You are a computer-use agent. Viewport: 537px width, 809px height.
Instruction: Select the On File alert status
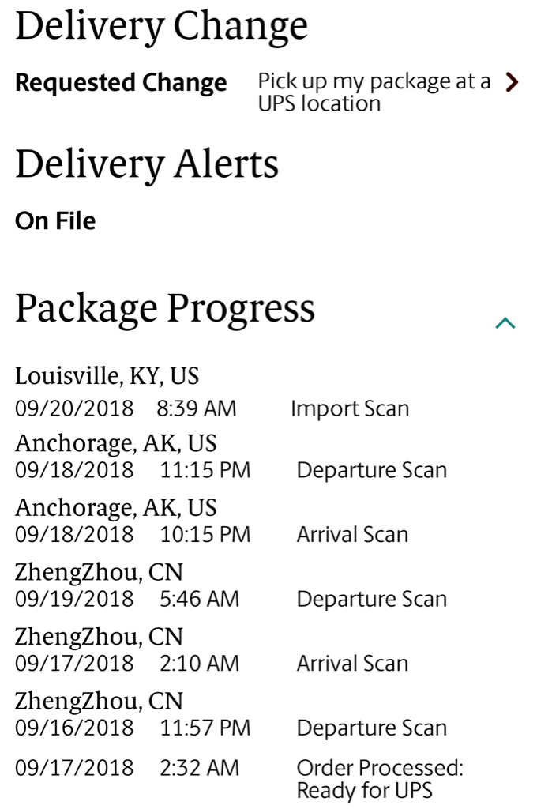point(55,221)
